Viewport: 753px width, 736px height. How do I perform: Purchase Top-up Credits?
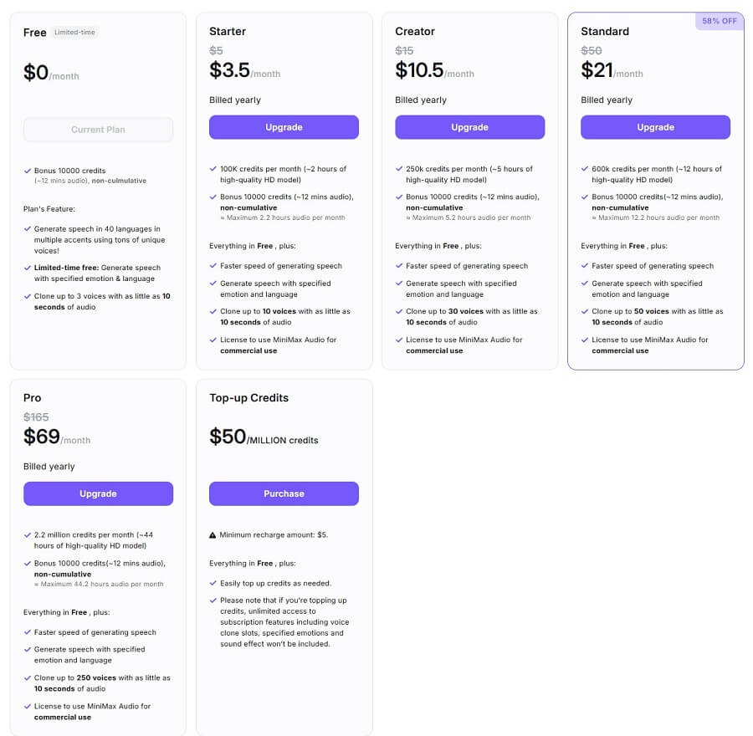pyautogui.click(x=284, y=493)
